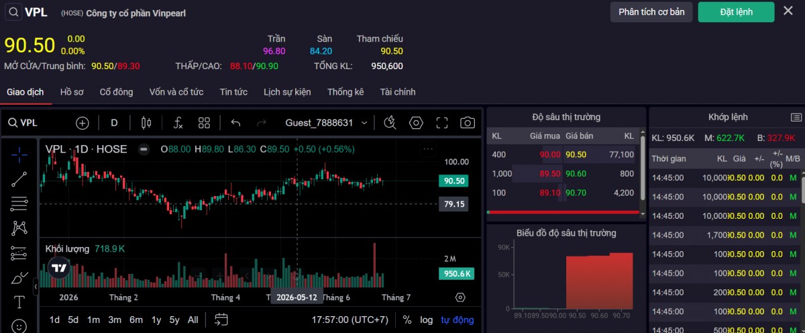This screenshot has height=333, width=805.
Task: Open the Giao dịch tab
Action: click(x=25, y=92)
